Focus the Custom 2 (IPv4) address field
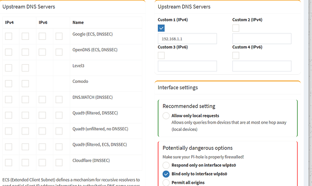The width and height of the screenshot is (312, 186). [262, 39]
